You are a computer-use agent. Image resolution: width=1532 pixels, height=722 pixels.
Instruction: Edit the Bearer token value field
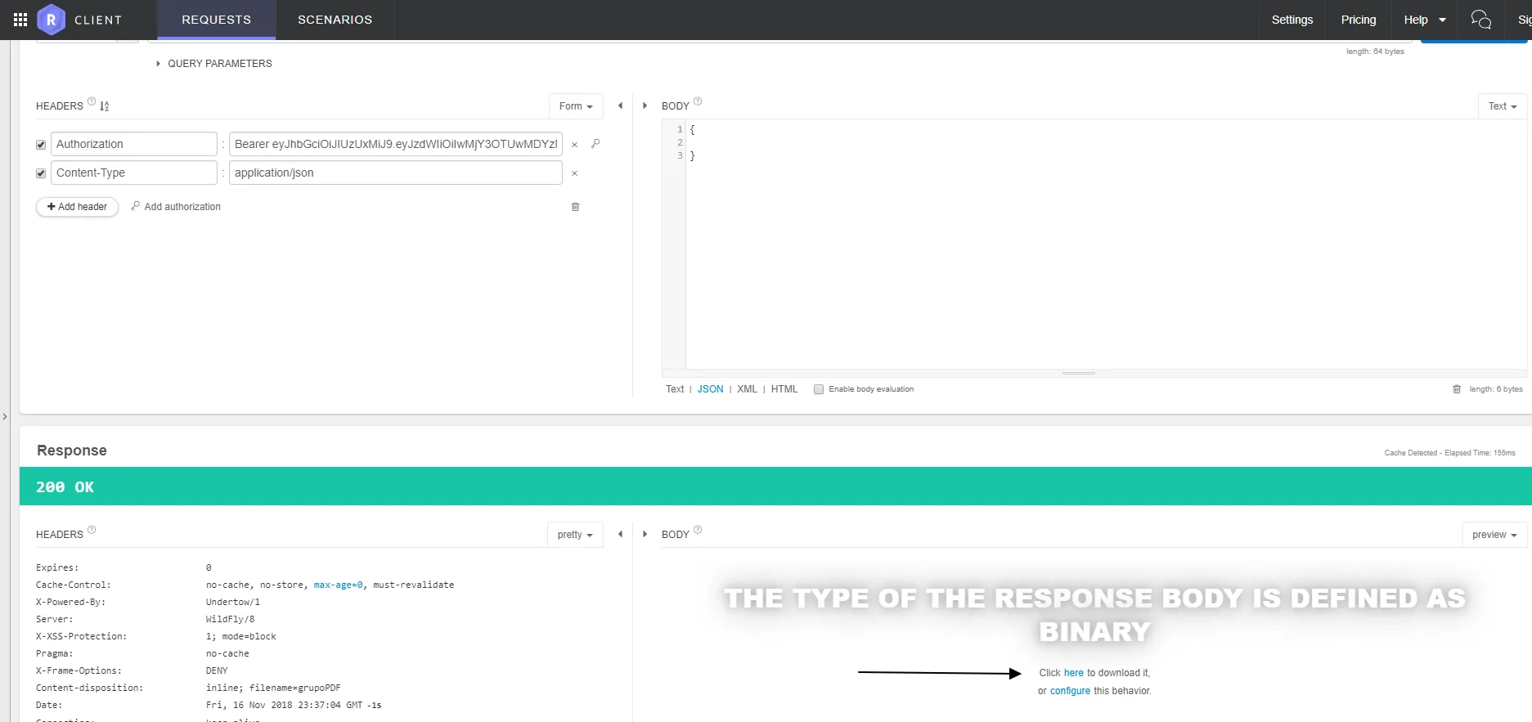[x=396, y=144]
